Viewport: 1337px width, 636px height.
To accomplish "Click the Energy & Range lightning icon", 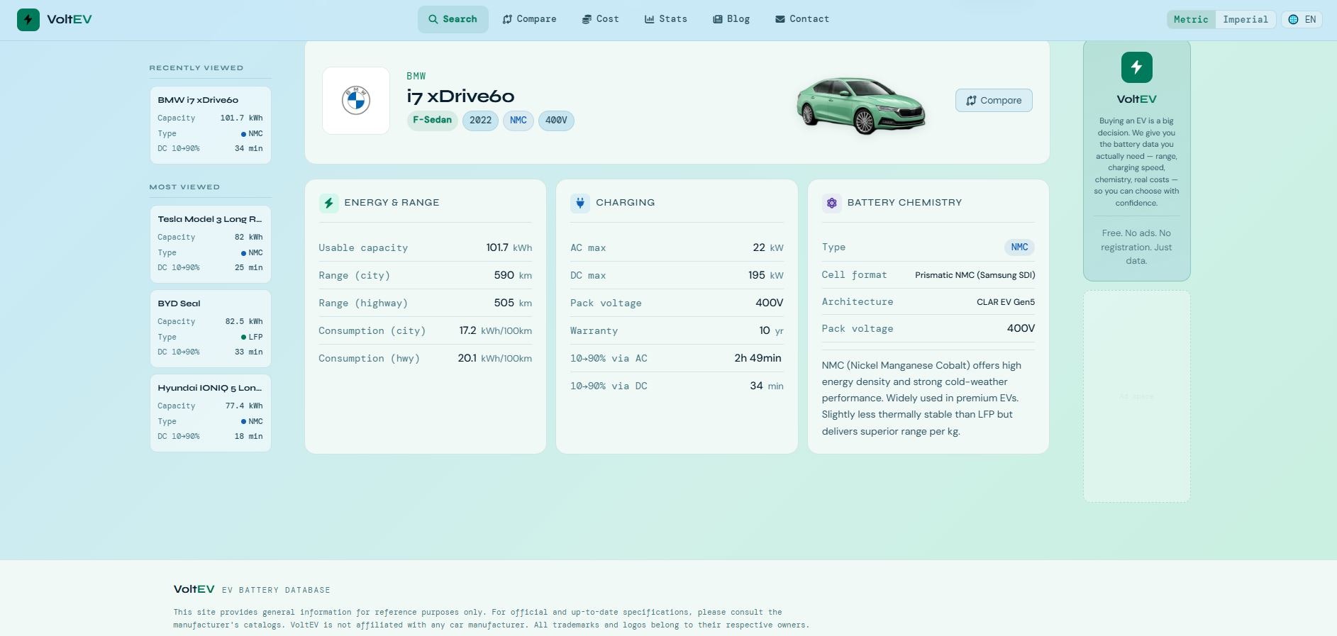I will 328,203.
